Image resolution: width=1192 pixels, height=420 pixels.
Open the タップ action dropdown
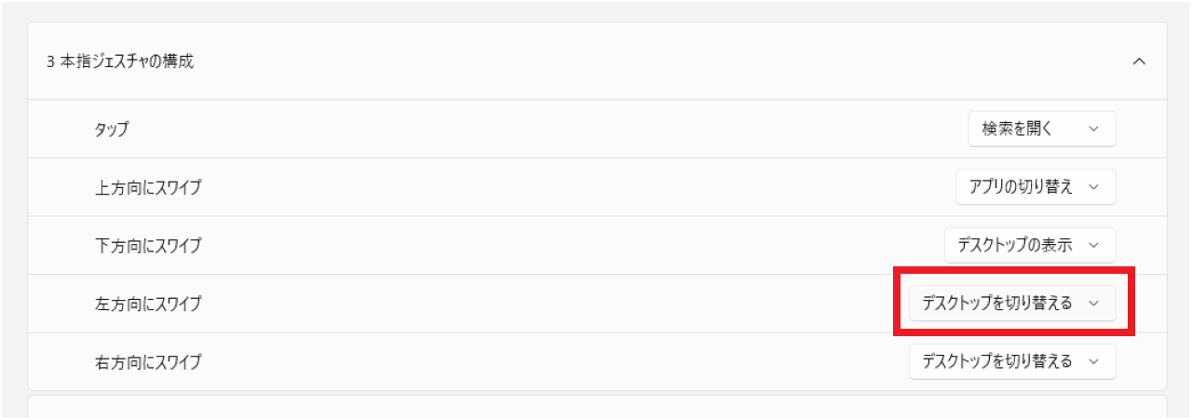coord(1041,129)
